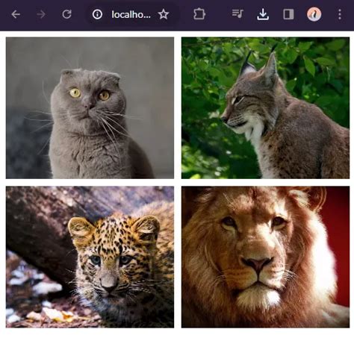Open the profile avatar menu

tap(314, 14)
